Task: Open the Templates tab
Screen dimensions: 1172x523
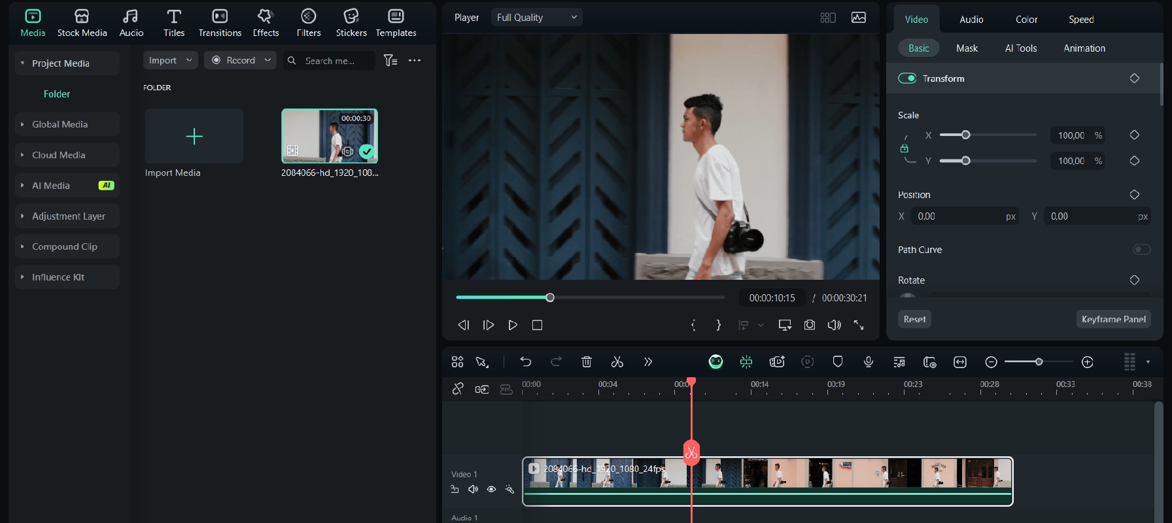Action: coord(396,23)
